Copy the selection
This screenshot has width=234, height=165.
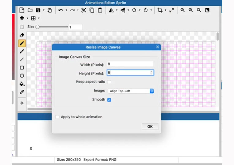click(x=92, y=10)
